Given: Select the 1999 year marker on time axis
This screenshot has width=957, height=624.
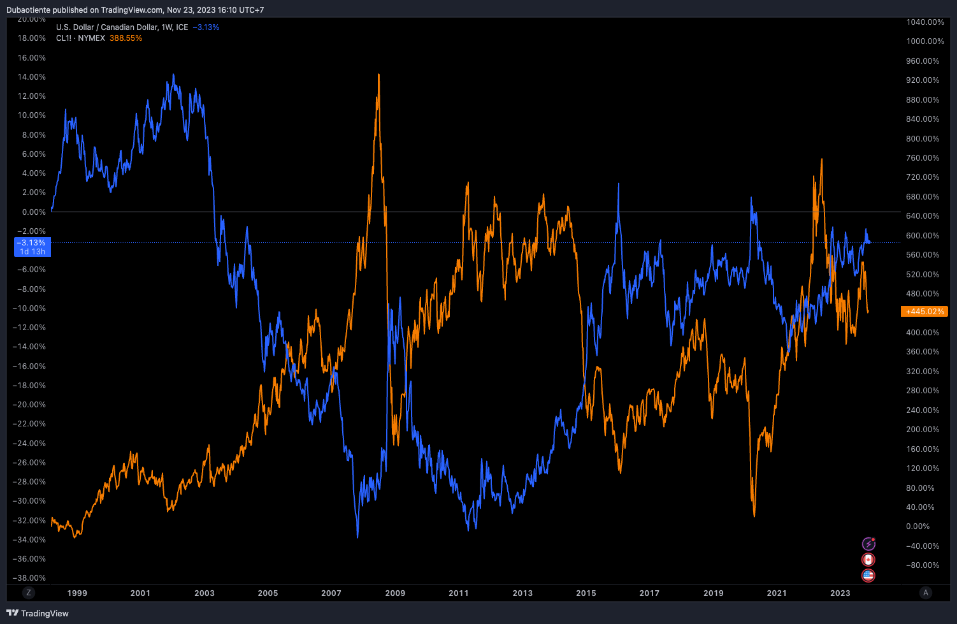Looking at the screenshot, I should [x=77, y=593].
